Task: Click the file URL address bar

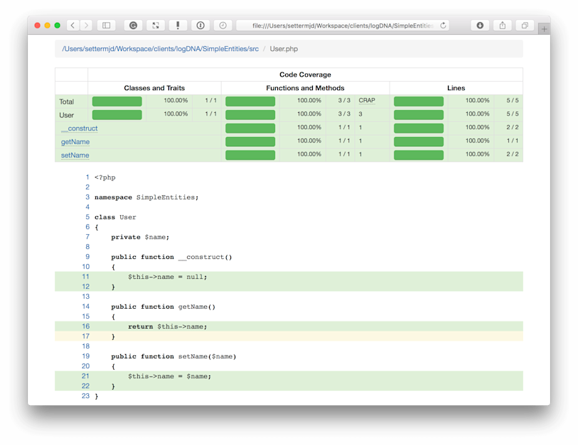Action: [x=342, y=26]
